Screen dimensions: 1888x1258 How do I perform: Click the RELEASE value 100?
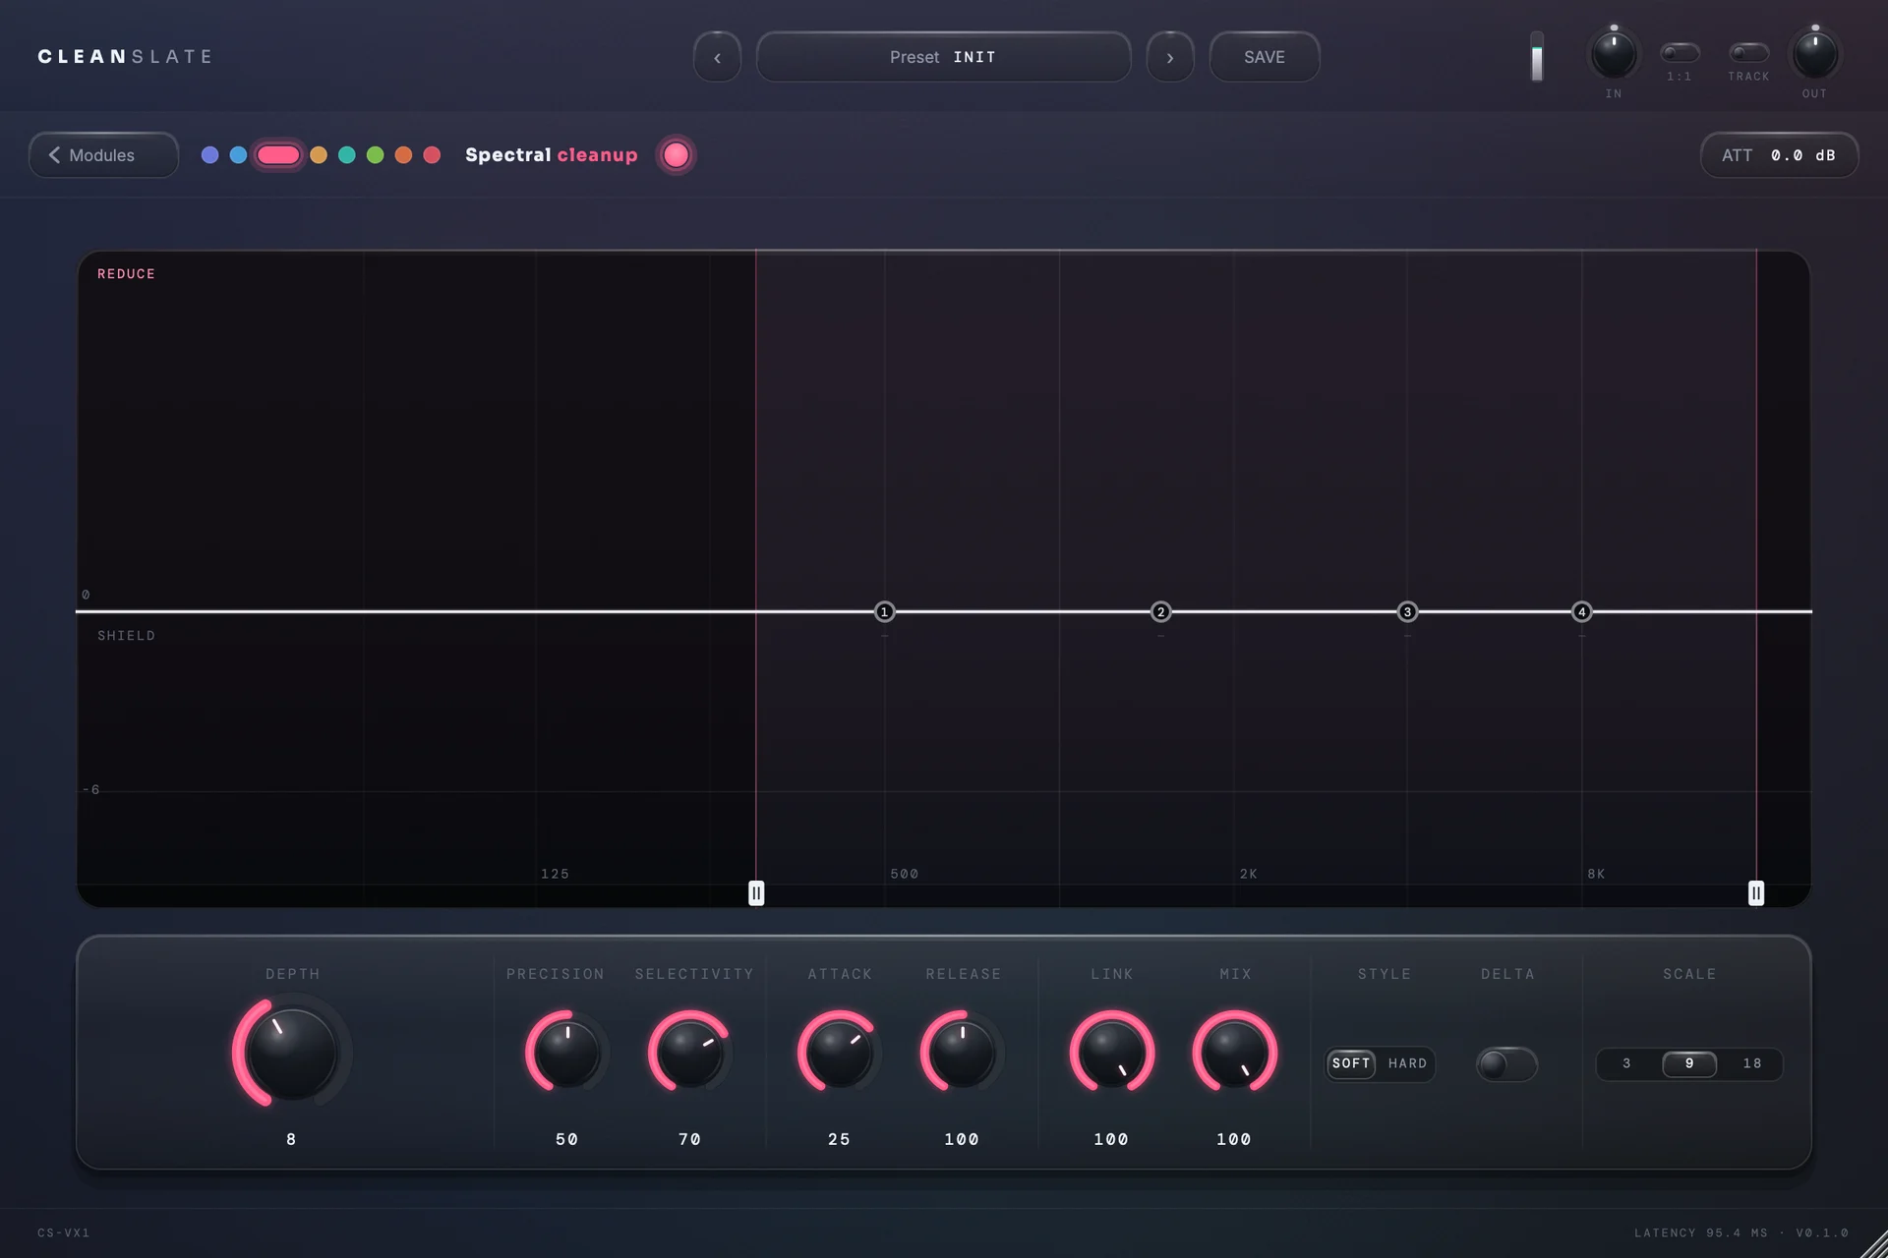tap(962, 1139)
